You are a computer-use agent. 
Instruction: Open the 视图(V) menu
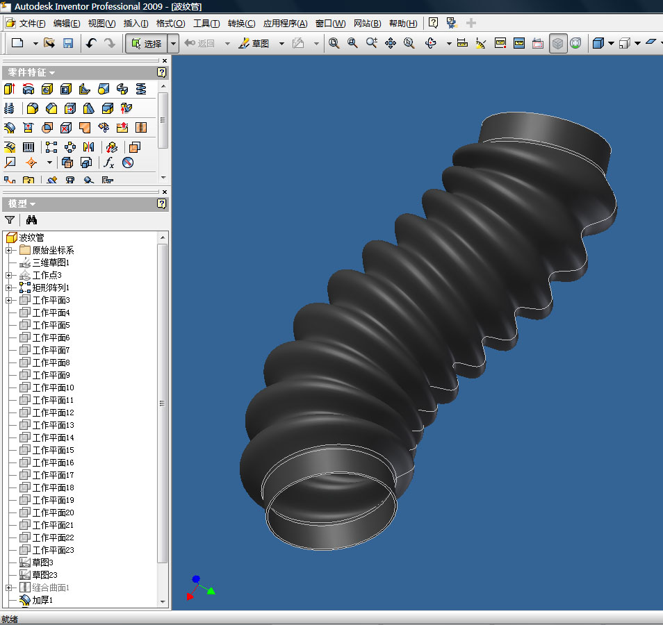click(101, 24)
